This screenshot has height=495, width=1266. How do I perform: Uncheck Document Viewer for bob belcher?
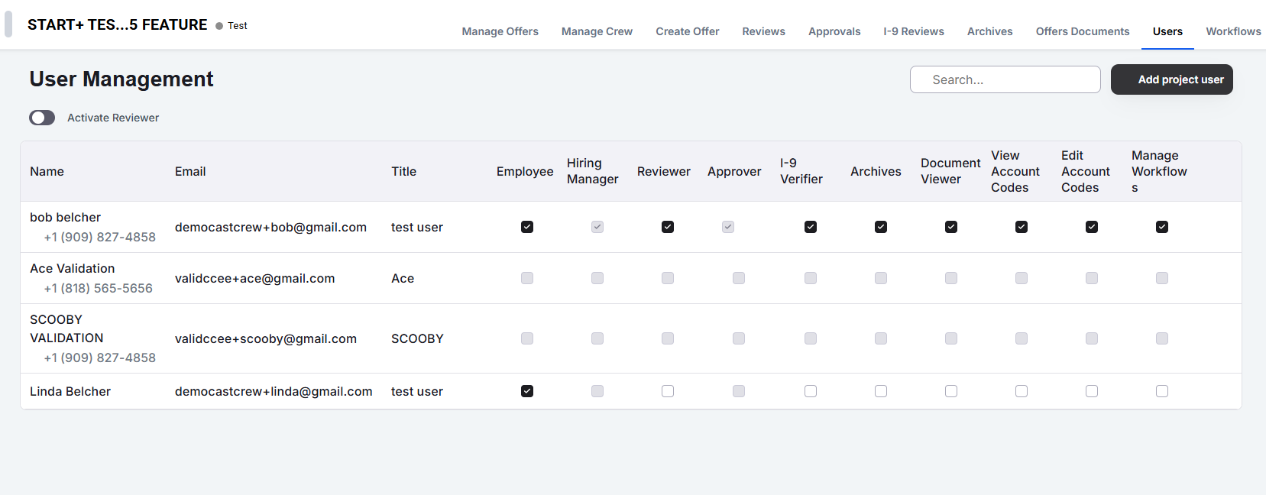[x=951, y=227]
